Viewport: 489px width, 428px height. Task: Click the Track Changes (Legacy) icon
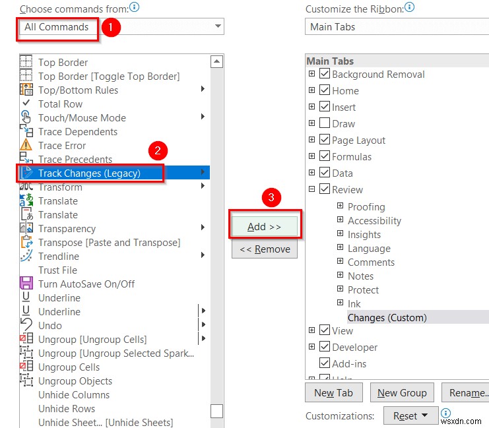click(x=26, y=172)
